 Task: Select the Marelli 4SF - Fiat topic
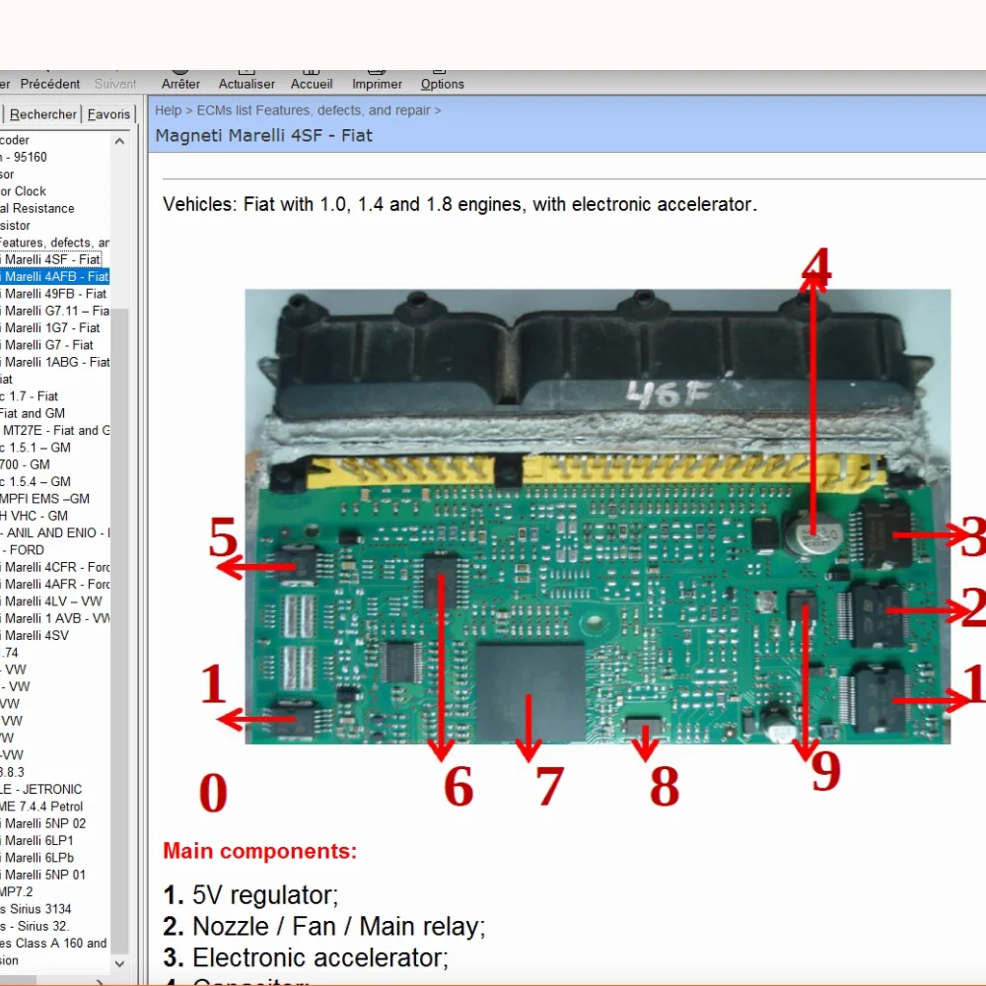[x=51, y=259]
